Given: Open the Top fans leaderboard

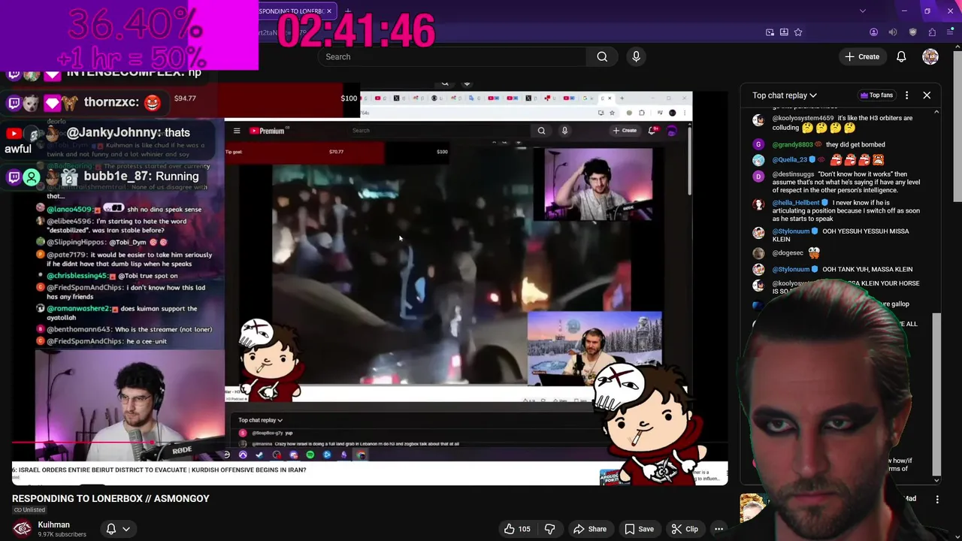Looking at the screenshot, I should coord(876,95).
